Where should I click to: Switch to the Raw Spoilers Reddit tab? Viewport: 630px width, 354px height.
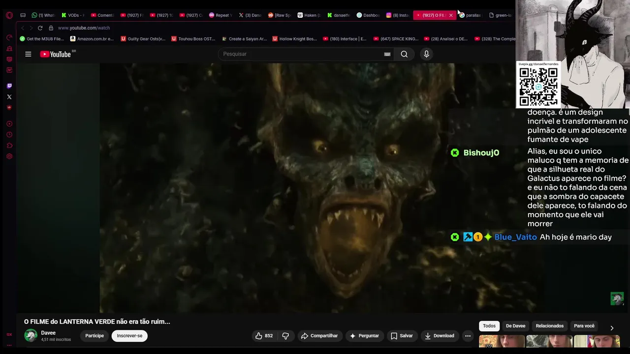[280, 15]
